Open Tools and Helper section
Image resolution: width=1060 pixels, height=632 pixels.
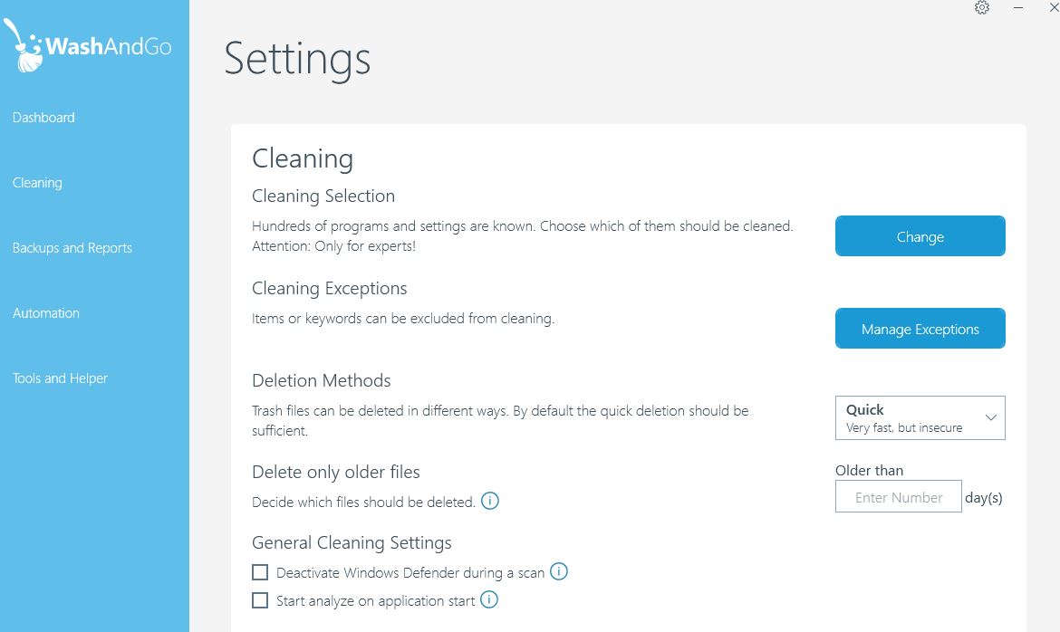[60, 378]
